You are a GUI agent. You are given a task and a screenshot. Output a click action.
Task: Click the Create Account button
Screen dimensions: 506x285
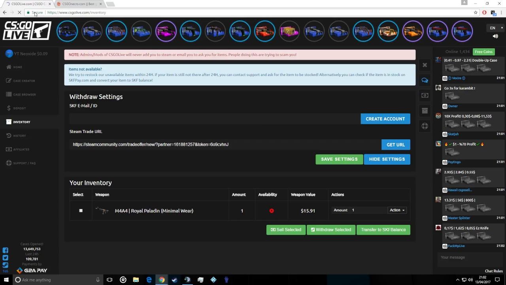[385, 119]
